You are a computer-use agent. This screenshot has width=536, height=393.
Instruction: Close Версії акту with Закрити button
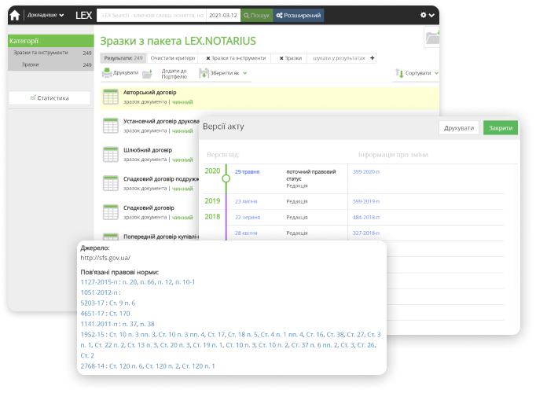(501, 128)
